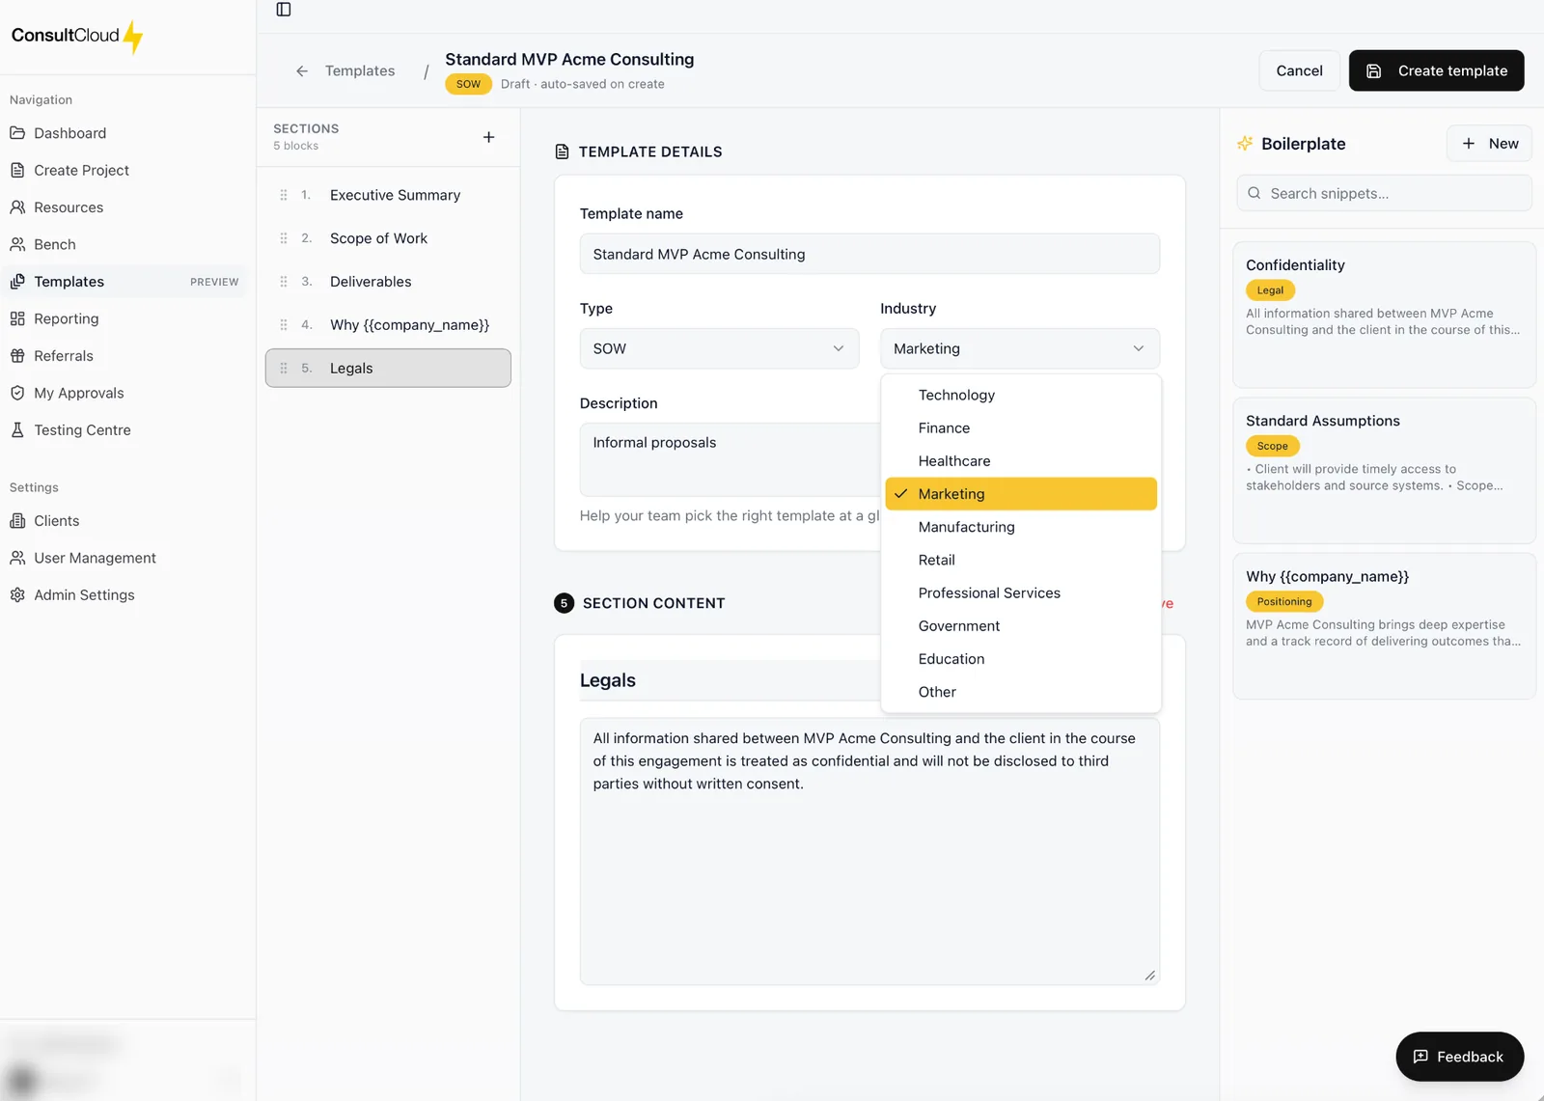
Task: Select the Deliverables section
Action: click(x=388, y=282)
